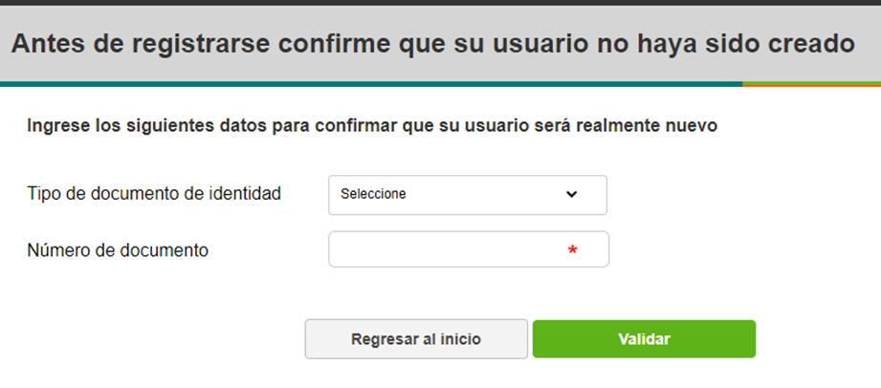This screenshot has width=881, height=388.
Task: Click the Validar green button
Action: (x=644, y=339)
